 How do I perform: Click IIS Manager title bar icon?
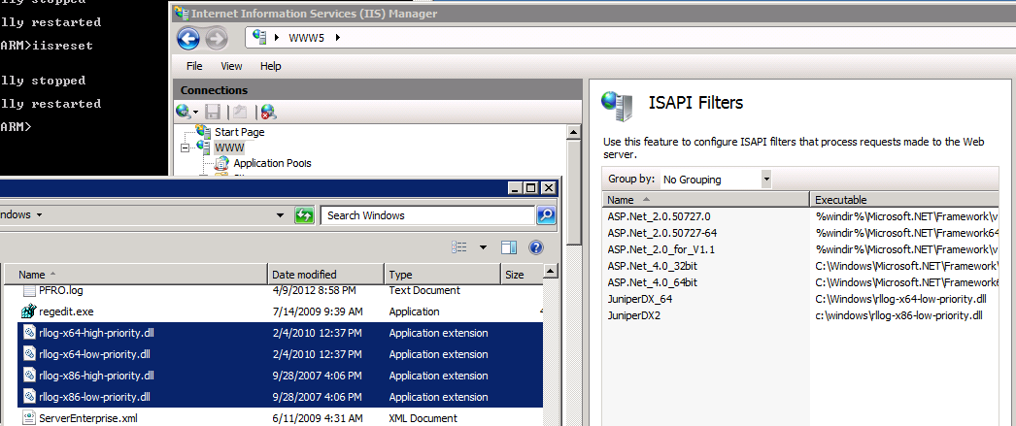[x=181, y=13]
